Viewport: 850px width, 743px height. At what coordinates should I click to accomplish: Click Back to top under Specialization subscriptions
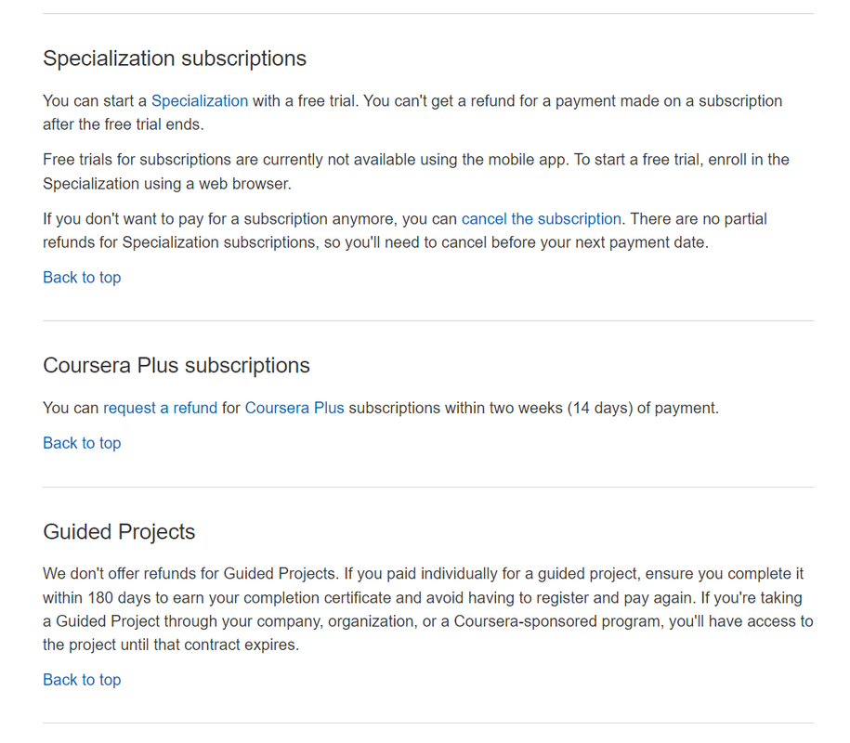82,278
